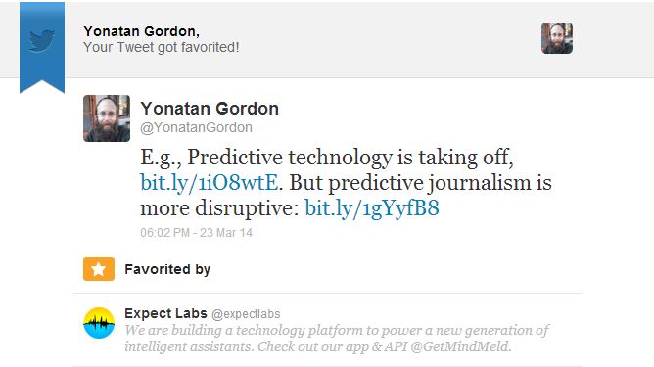Click the "Yonatan Gordon," greeting in the header
Image resolution: width=654 pixels, height=367 pixels.
pos(141,31)
